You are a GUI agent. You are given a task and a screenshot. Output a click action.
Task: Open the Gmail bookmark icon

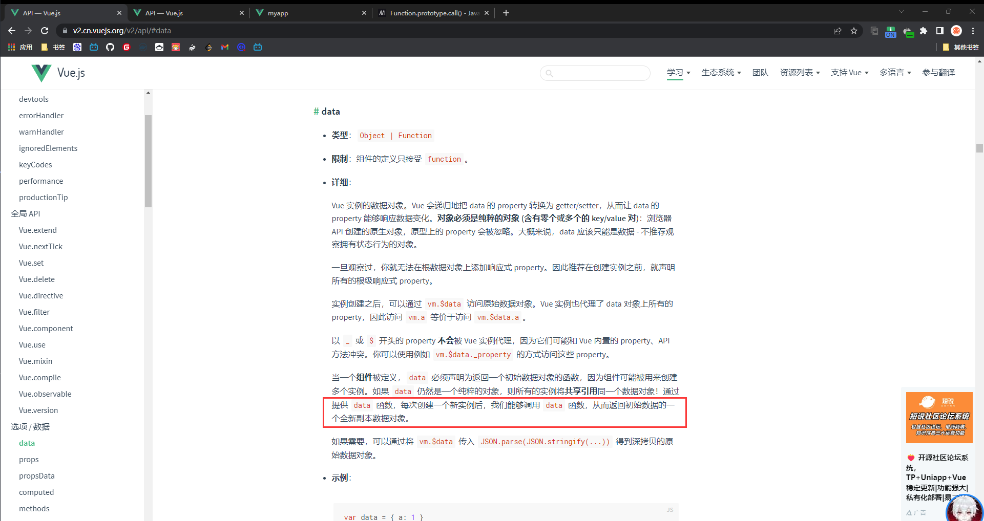coord(225,47)
